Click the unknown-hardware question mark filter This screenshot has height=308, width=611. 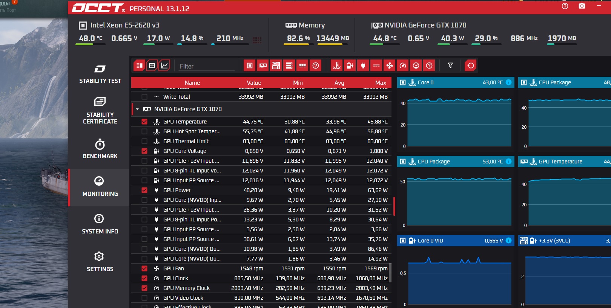(x=316, y=66)
